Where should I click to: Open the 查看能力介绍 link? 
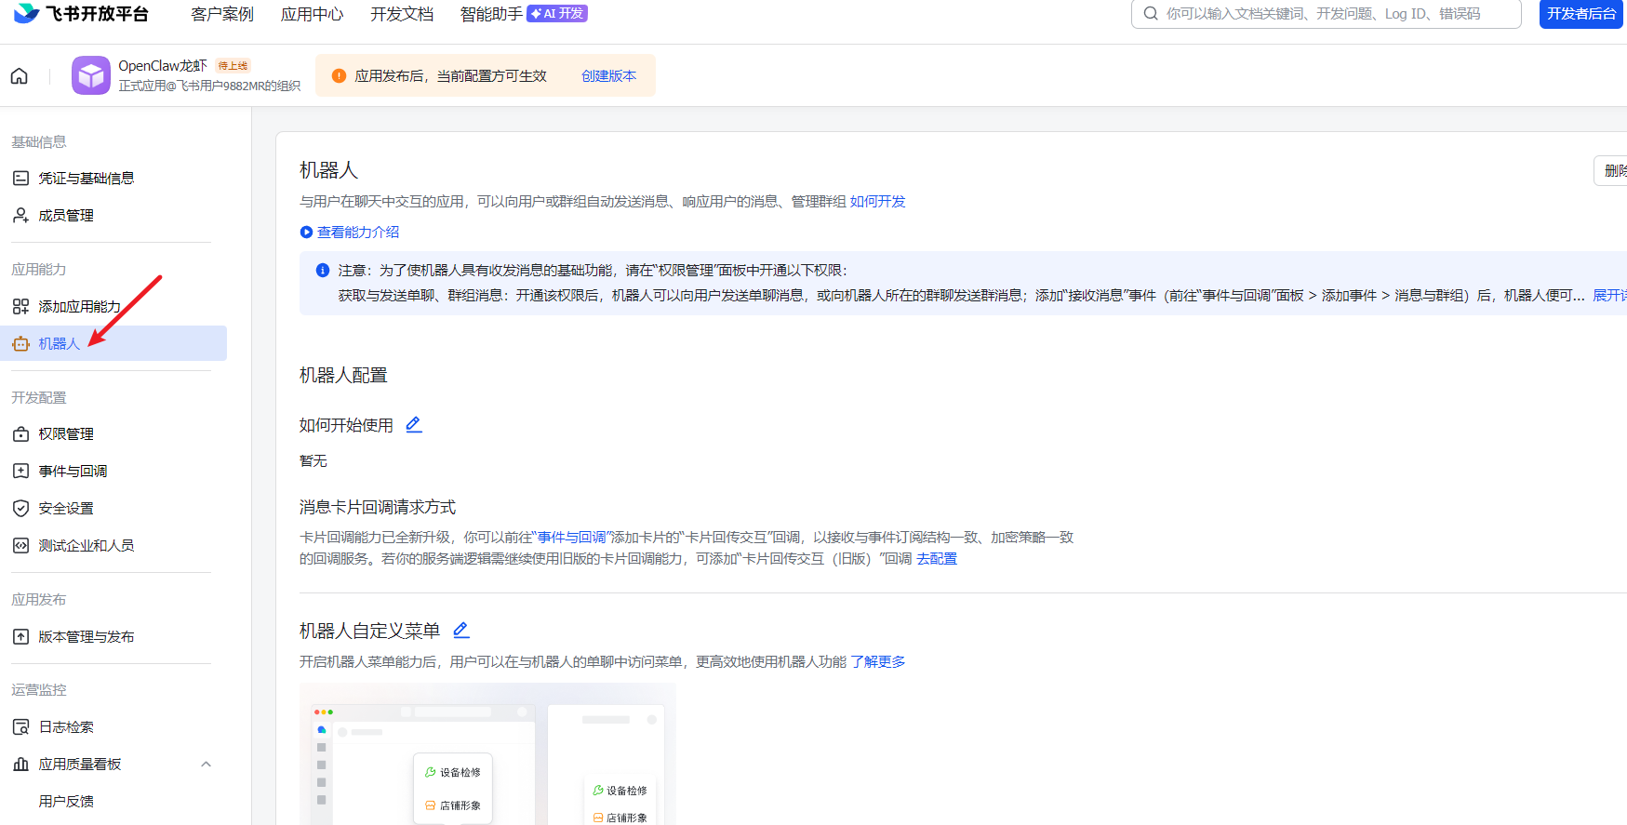358,233
